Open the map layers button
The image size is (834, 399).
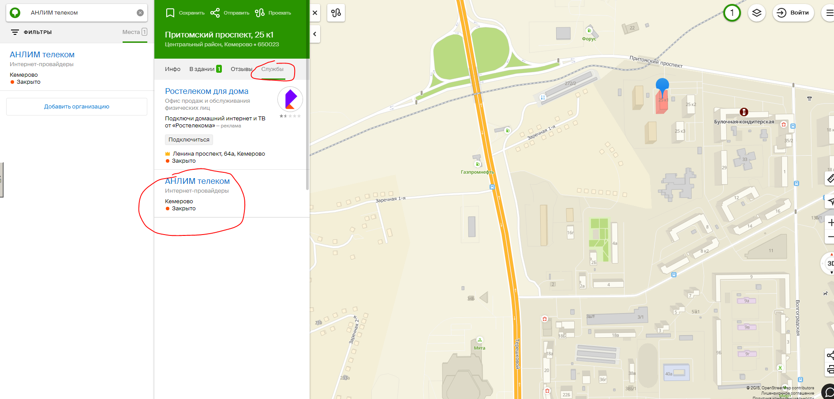(x=757, y=13)
